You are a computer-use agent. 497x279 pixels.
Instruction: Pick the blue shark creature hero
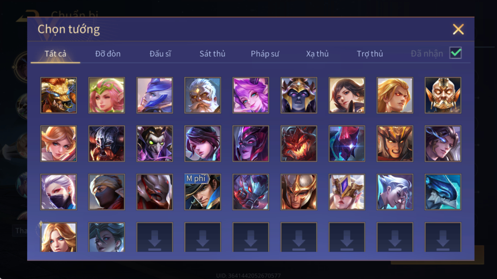point(443,192)
